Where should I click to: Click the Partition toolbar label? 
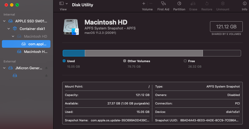(179, 9)
